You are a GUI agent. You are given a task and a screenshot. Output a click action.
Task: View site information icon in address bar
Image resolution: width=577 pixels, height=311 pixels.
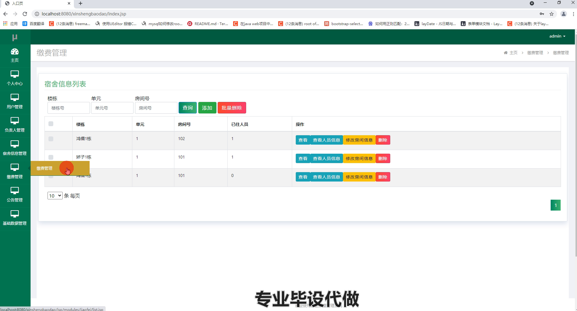37,14
